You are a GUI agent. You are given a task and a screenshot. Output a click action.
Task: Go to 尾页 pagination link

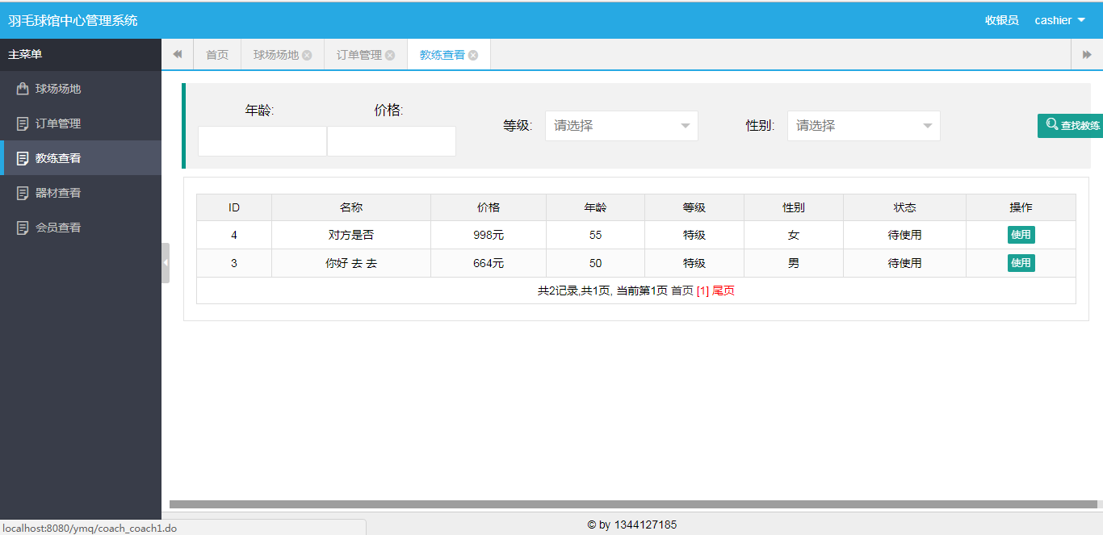[x=723, y=290]
